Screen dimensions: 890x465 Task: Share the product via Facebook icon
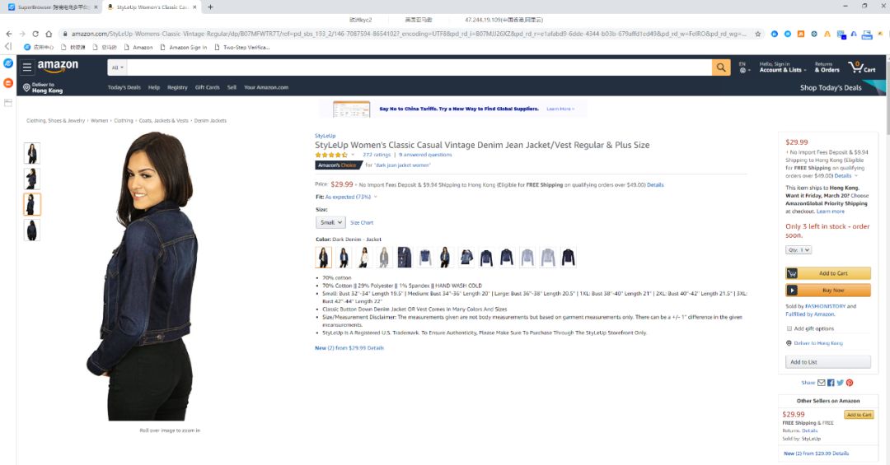point(831,383)
